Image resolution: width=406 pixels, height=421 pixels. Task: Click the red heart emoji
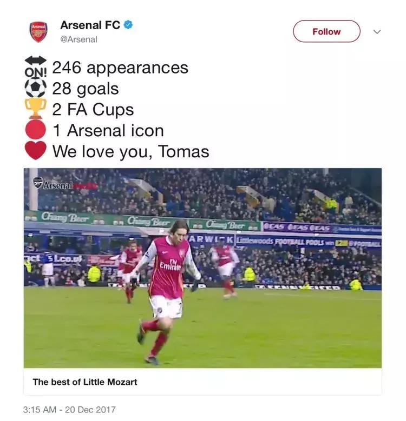(36, 151)
